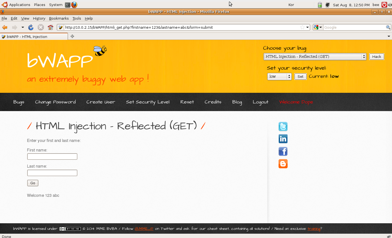Click the 'Kor' keyboard layout indicator
Viewport: 392px width, 238px height.
click(291, 5)
